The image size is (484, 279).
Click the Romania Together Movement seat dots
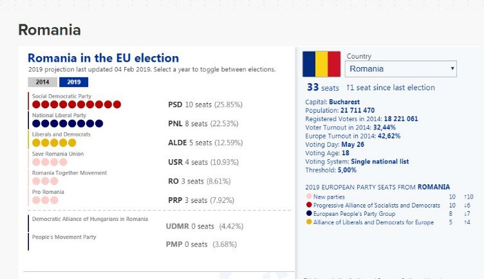tap(45, 181)
